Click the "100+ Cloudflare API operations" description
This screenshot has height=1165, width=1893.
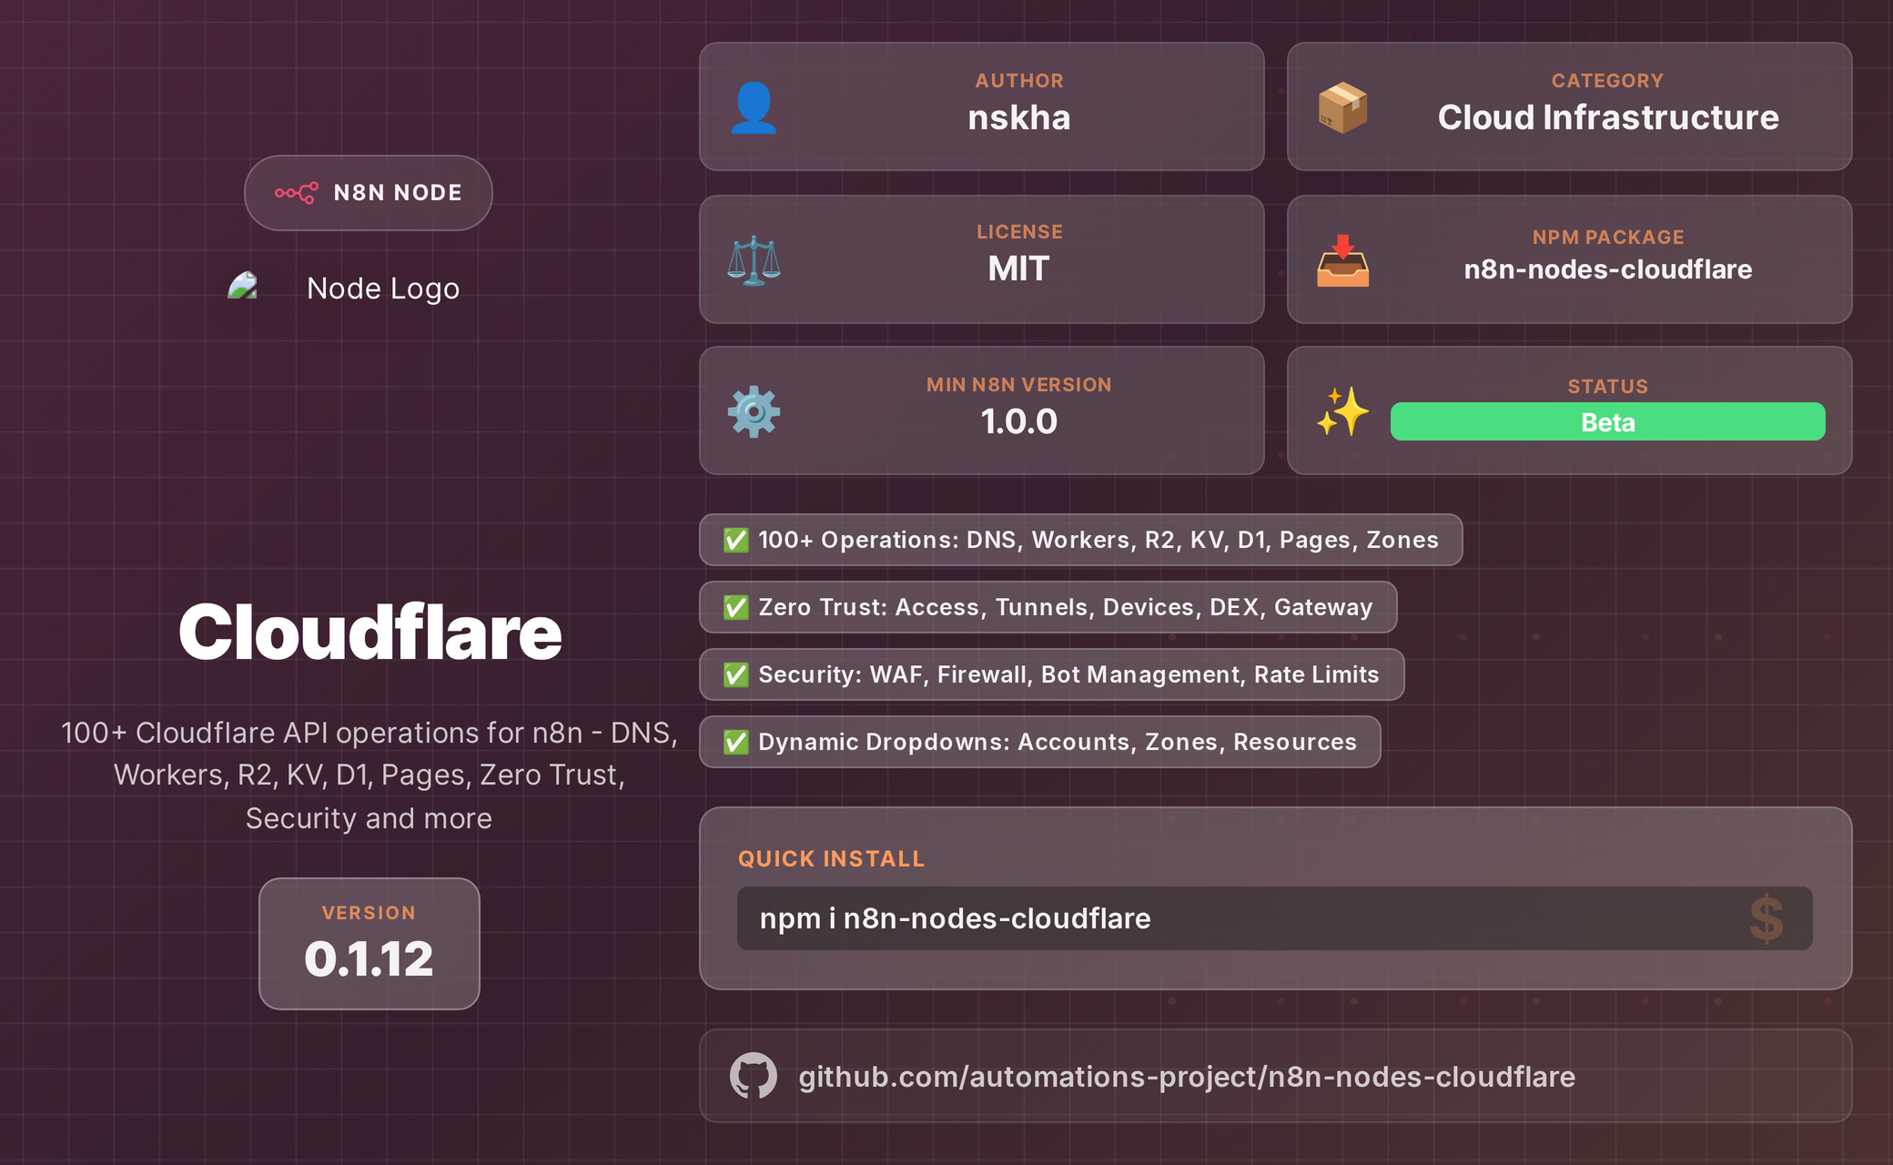coord(369,775)
